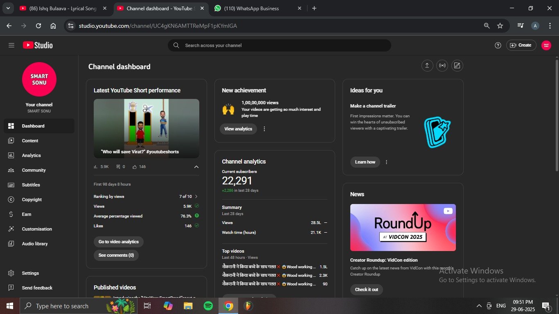Collapse the Short performance details chevron
Viewport: 559px width, 314px height.
pos(196,167)
